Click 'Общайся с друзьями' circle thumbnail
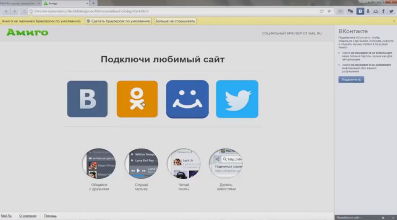 click(99, 163)
